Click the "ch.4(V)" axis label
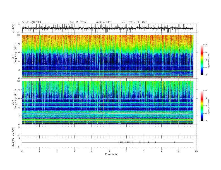Screen dimensions: 221x170 pyautogui.click(x=13, y=142)
